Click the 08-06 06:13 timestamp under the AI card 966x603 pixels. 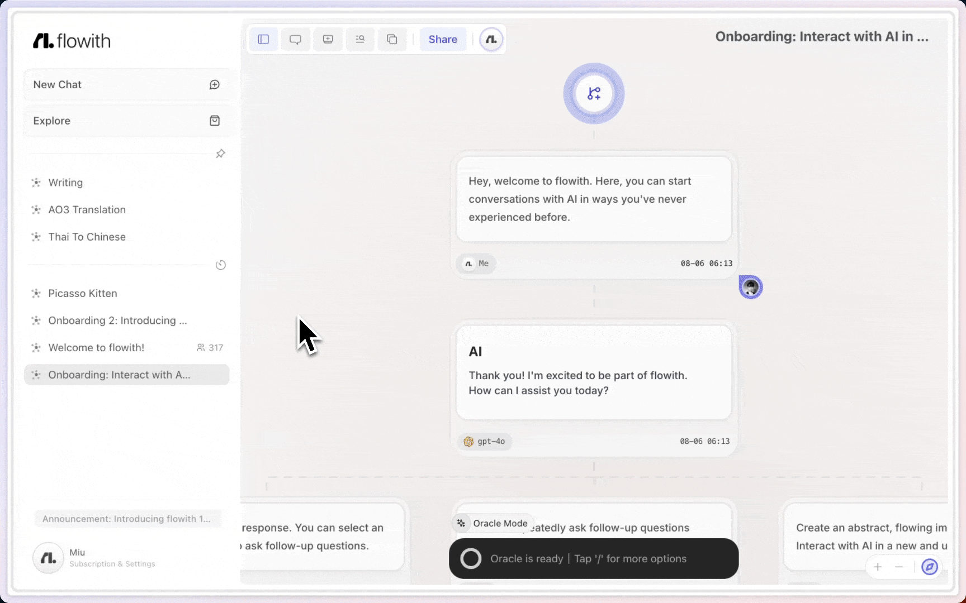pyautogui.click(x=705, y=442)
